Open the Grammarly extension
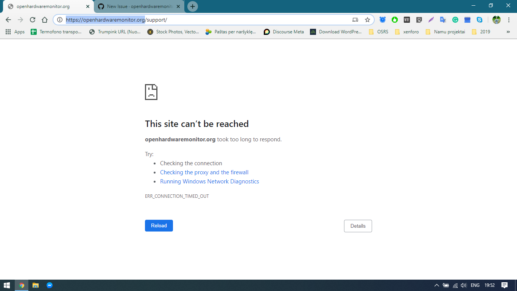The image size is (517, 291). [x=455, y=20]
